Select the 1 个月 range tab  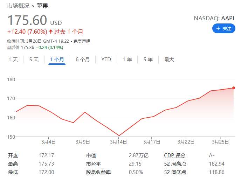click(57, 60)
